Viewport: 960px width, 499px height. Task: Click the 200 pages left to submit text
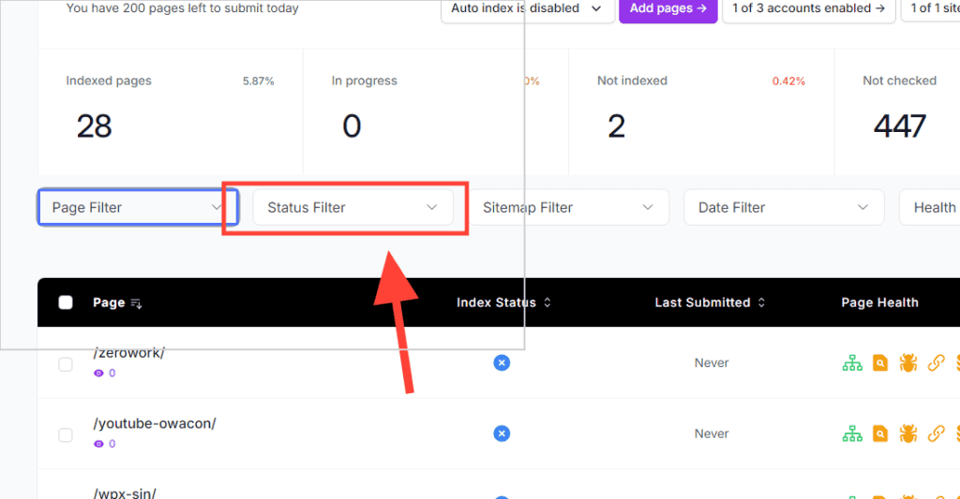click(x=183, y=7)
